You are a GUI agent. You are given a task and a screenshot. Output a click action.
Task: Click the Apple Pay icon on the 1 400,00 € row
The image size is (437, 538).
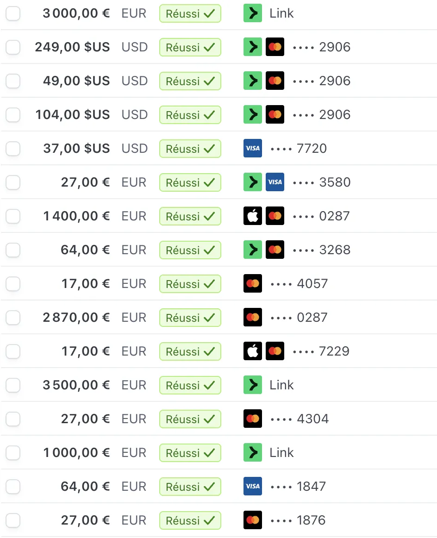(x=253, y=216)
